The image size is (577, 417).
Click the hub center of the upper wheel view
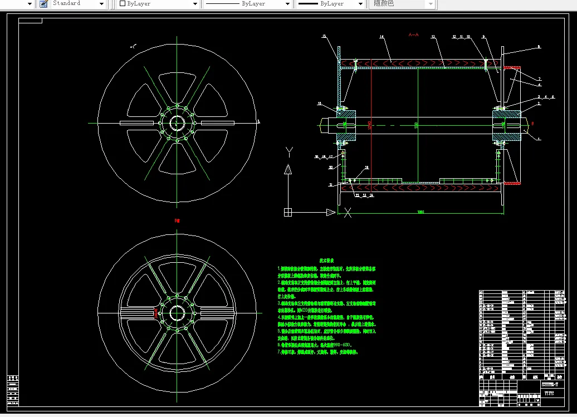tap(177, 123)
